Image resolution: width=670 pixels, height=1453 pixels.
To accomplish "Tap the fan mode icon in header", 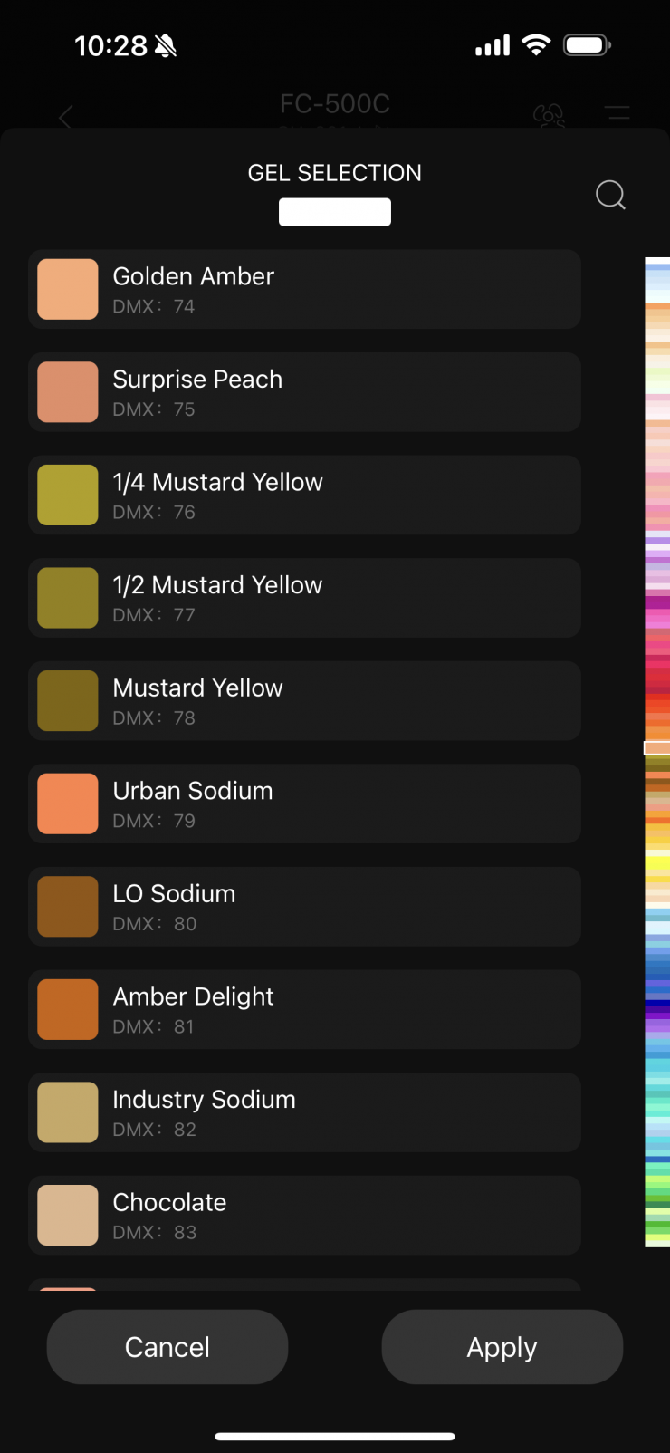I will (549, 115).
